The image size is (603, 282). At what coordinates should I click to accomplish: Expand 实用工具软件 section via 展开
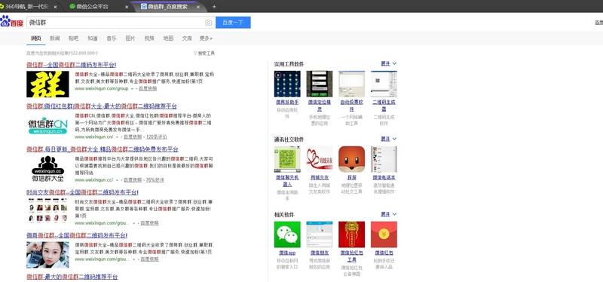388,63
